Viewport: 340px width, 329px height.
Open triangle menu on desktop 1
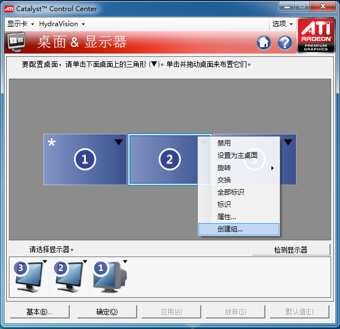click(x=119, y=142)
